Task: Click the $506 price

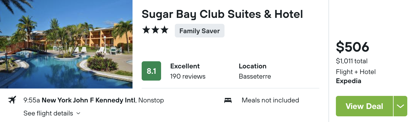Action: point(352,47)
